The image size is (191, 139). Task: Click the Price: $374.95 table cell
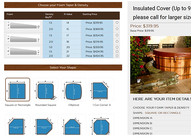(x=97, y=42)
